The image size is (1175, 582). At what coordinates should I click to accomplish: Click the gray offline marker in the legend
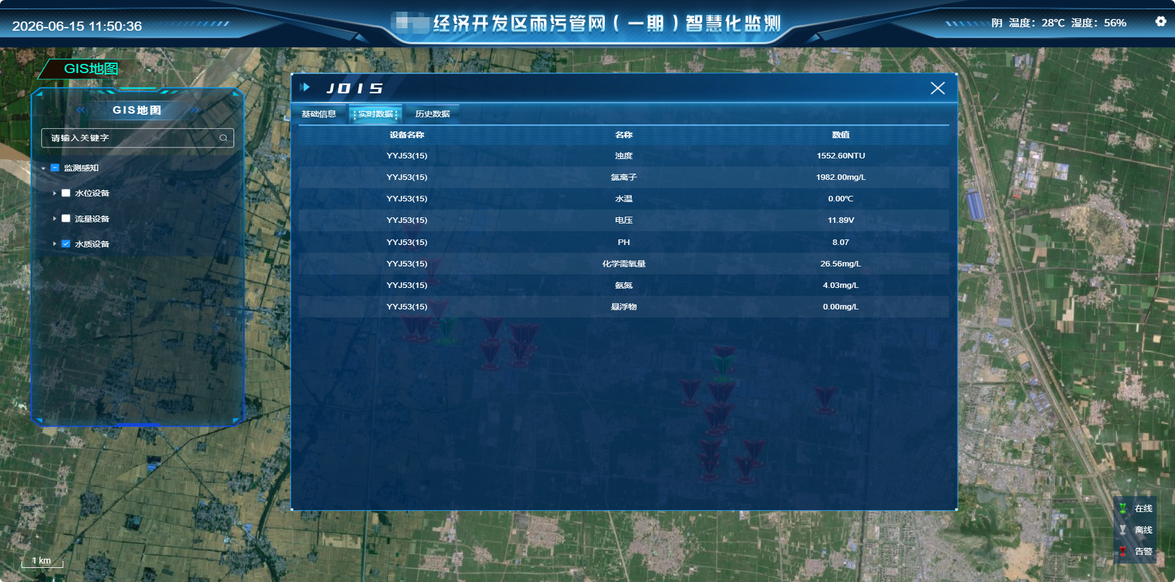coord(1123,530)
